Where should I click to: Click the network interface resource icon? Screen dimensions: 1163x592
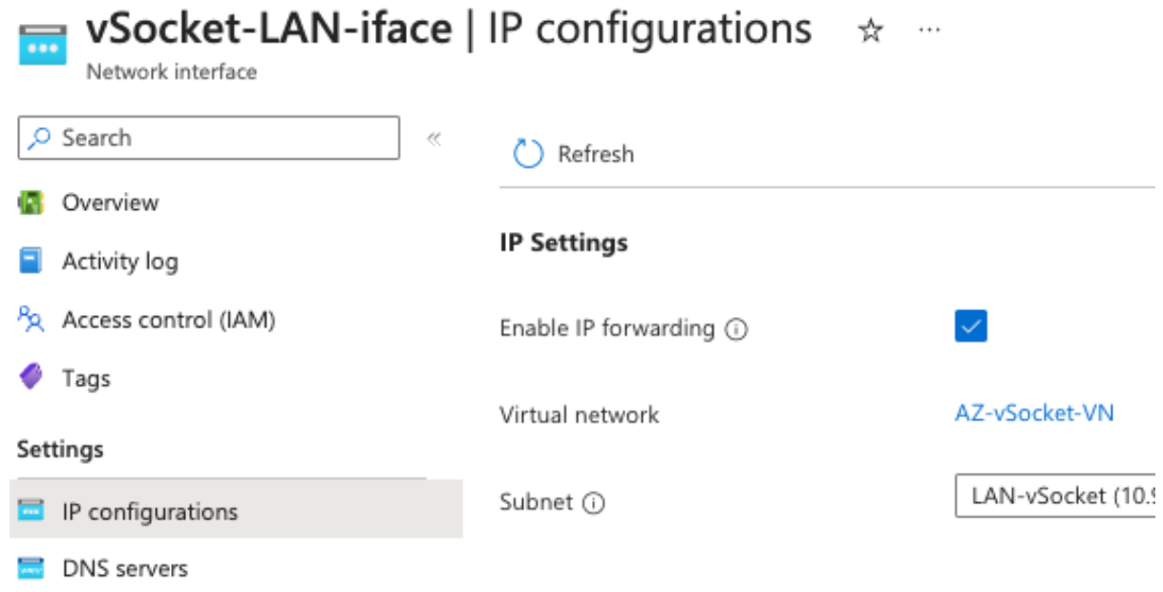point(43,45)
